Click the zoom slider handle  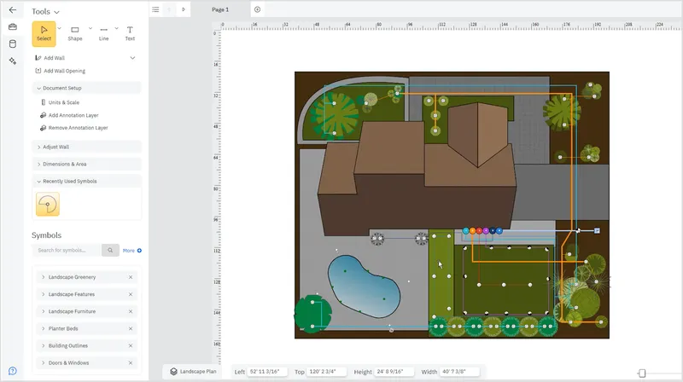[642, 373]
